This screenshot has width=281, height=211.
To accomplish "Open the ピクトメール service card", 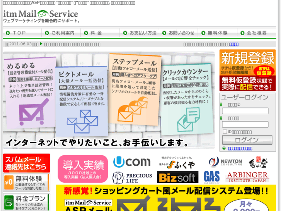I will coord(82,101).
